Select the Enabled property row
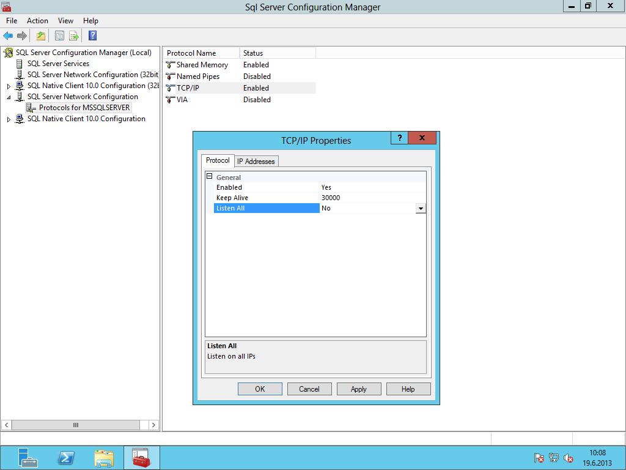This screenshot has width=626, height=470. point(320,187)
